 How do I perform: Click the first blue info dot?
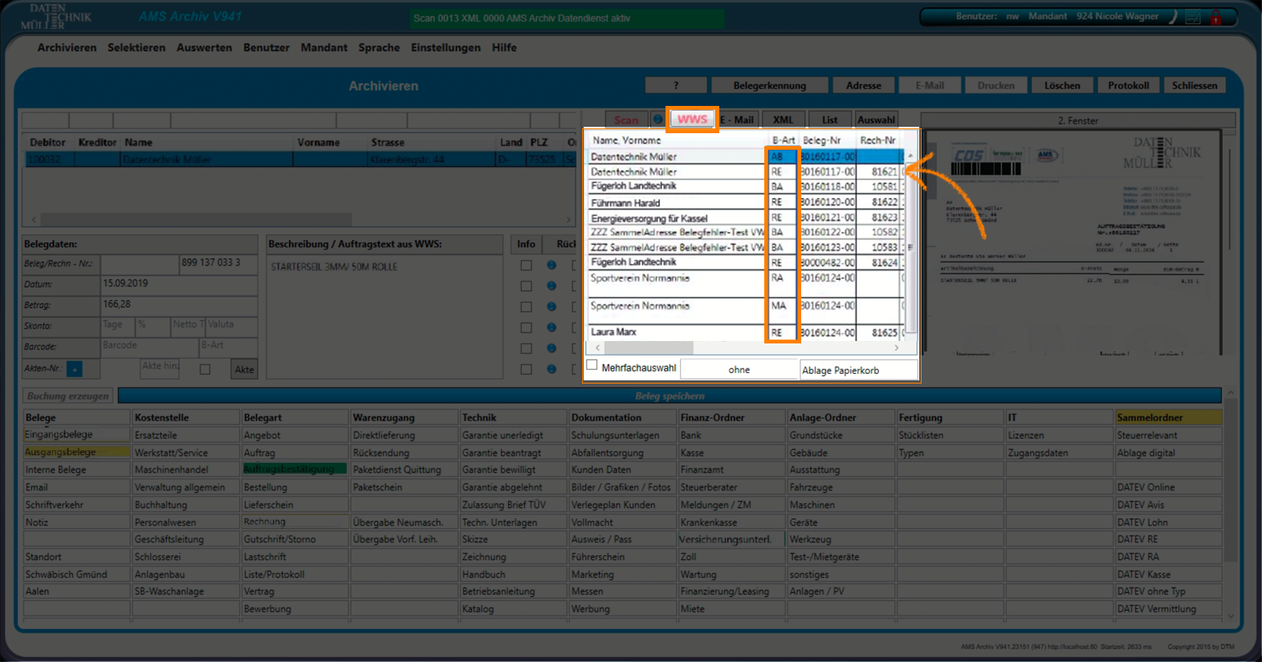click(x=552, y=265)
